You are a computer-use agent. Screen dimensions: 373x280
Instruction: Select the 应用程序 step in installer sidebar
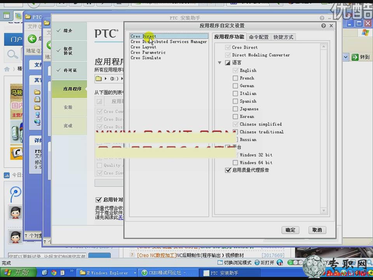69,89
